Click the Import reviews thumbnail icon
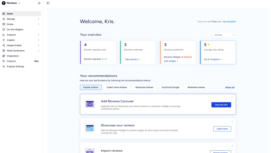This screenshot has width=271, height=153. click(x=90, y=151)
